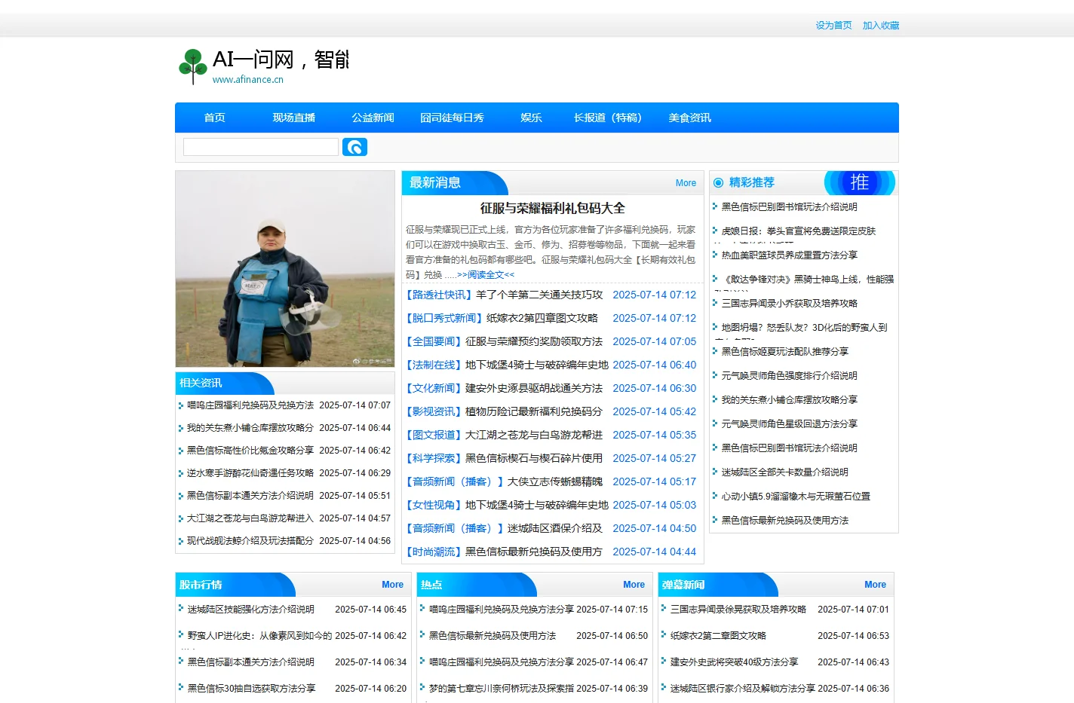Select 娱乐 in the navigation bar
Screen dimensions: 1074x703
[531, 118]
